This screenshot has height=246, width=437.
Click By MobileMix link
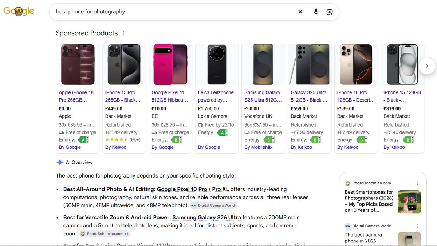259,147
